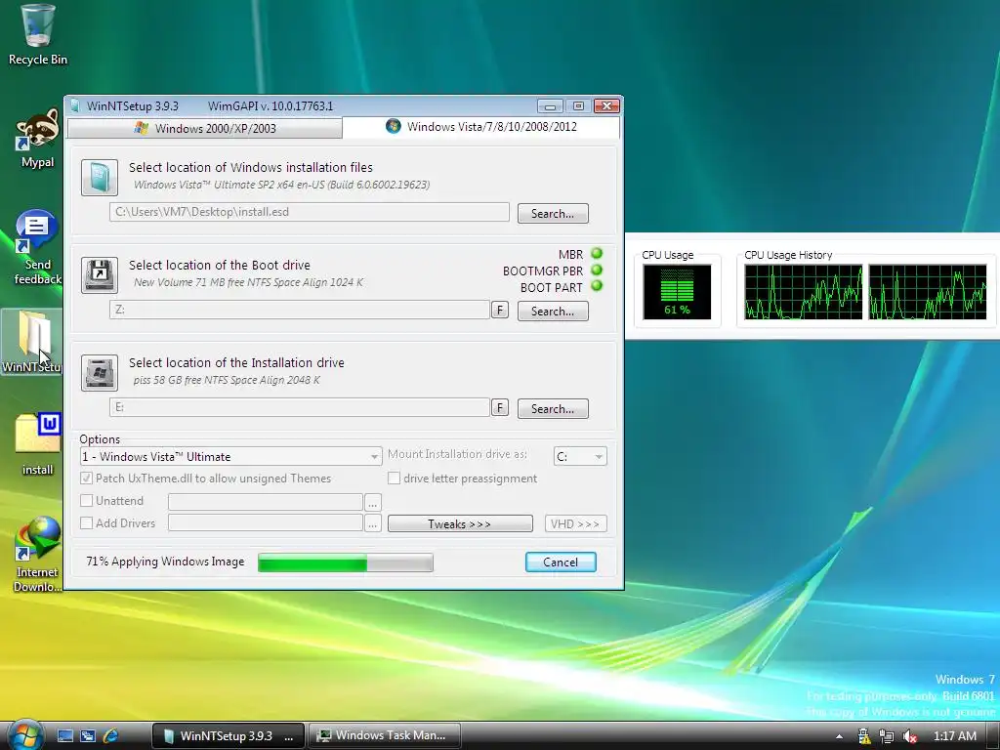Viewport: 1000px width, 750px height.
Task: Click the 1:17 AM taskbar clock
Action: 955,736
